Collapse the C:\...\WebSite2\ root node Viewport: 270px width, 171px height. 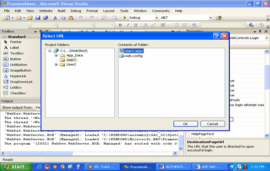[50, 51]
